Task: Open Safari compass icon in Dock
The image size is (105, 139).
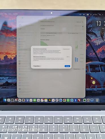Action: [x=61, y=100]
